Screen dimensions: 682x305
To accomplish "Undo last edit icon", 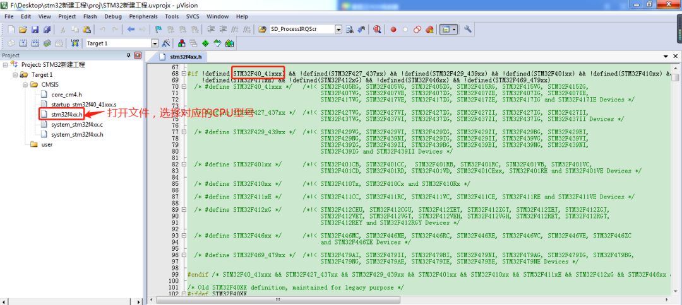I will 102,30.
